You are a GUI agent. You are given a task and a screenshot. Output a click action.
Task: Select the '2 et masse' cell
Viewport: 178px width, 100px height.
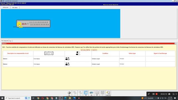(x=49, y=59)
